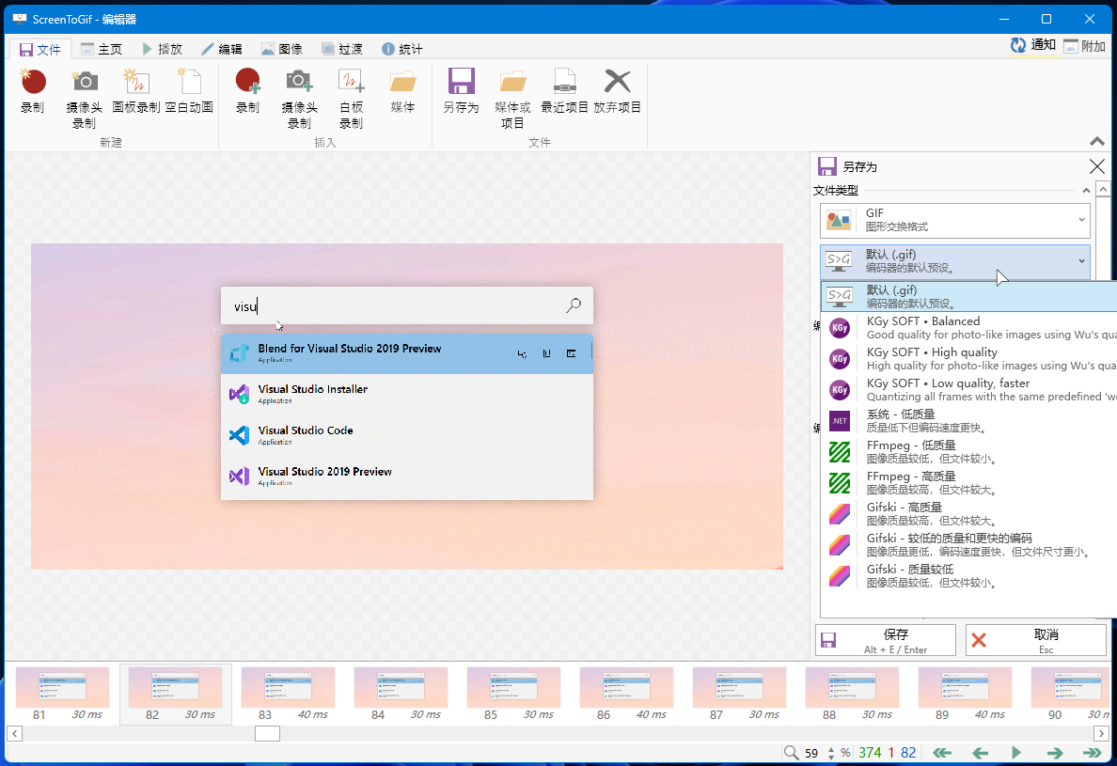Jump to the last frame
Viewport: 1117px width, 766px height.
[x=1092, y=753]
